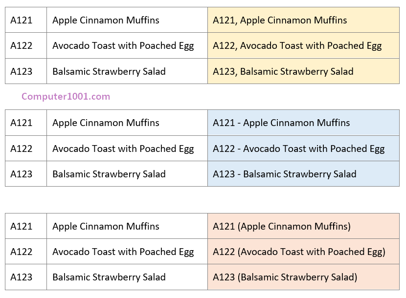The height and width of the screenshot is (298, 406).
Task: Click the Computer1001.com watermark link
Action: point(66,97)
